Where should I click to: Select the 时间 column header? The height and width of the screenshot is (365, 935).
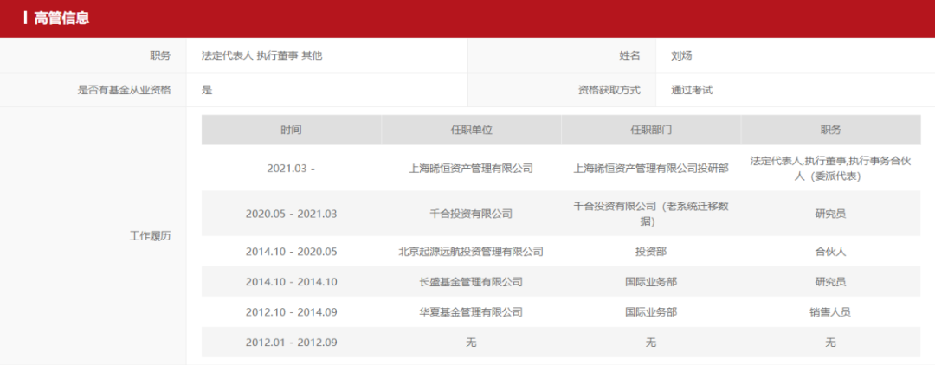[291, 130]
